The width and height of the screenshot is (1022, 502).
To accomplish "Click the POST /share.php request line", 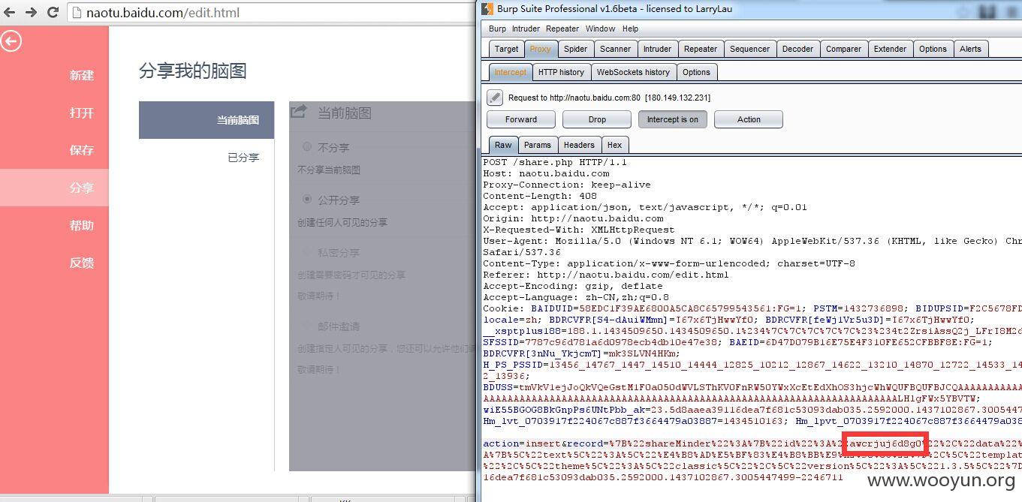I will point(555,162).
